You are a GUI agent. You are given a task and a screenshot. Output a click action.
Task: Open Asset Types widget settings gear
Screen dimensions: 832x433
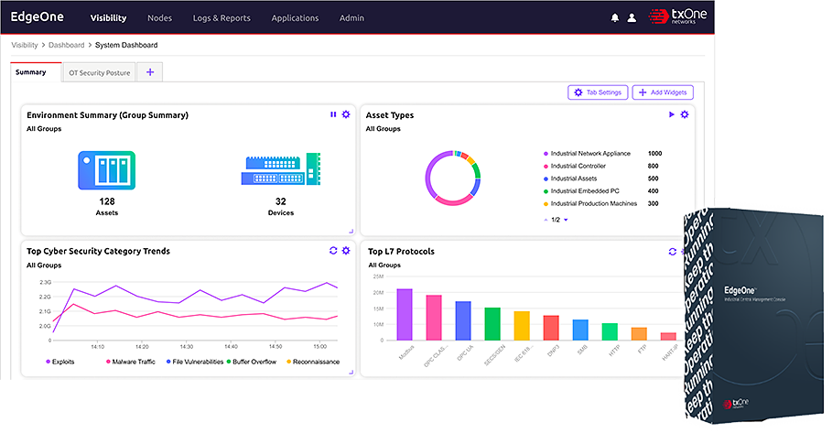click(685, 114)
